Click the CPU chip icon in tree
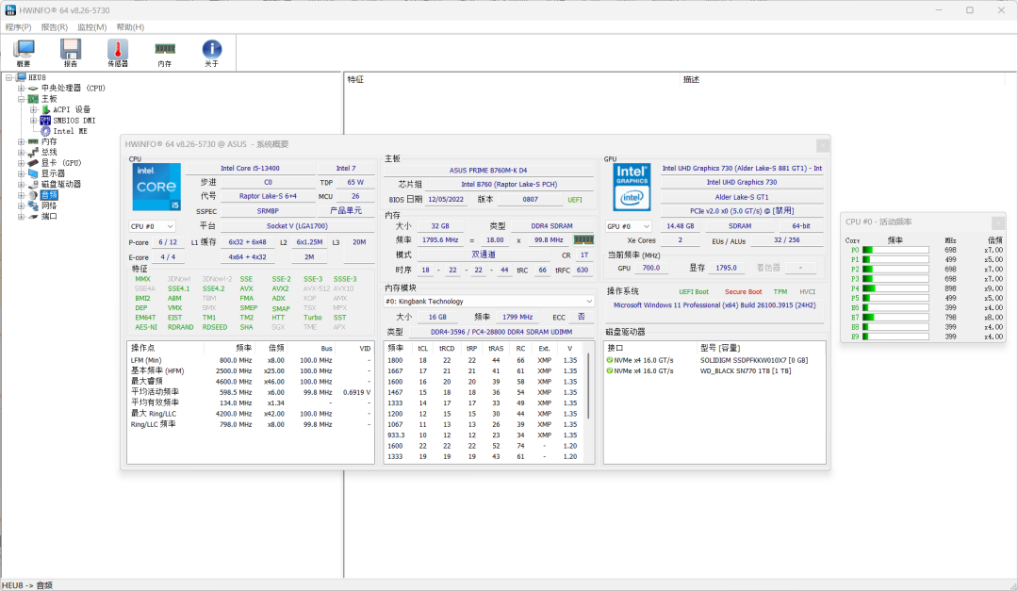 pyautogui.click(x=33, y=89)
